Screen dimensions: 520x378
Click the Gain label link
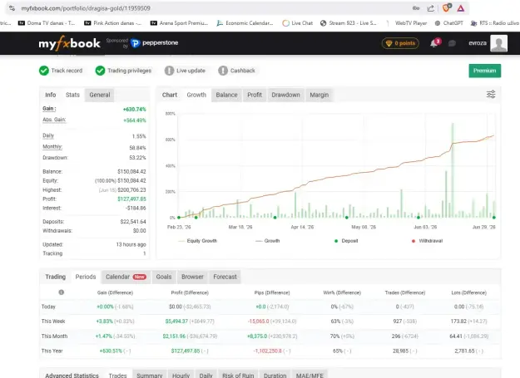49,109
